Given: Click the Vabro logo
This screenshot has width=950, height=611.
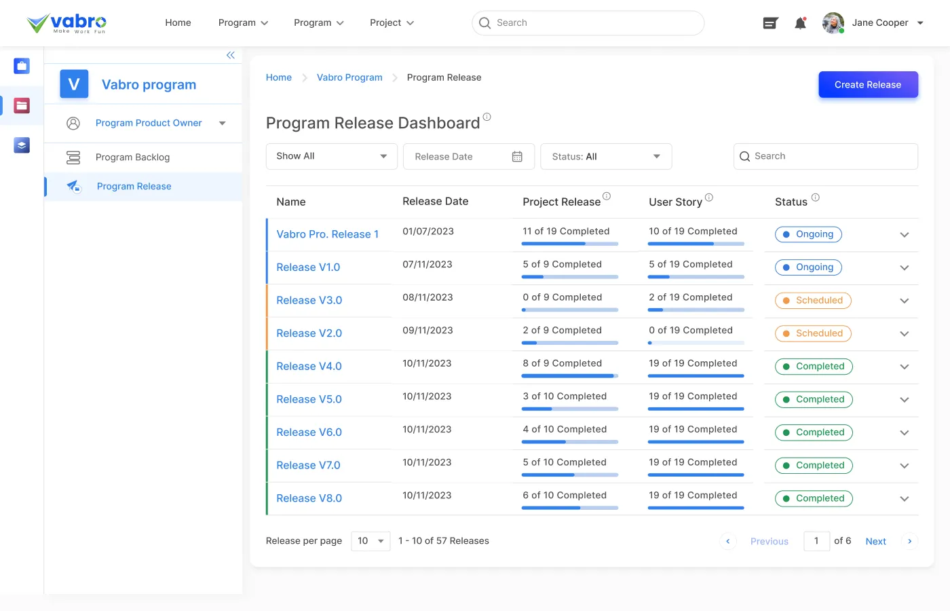Looking at the screenshot, I should (66, 22).
